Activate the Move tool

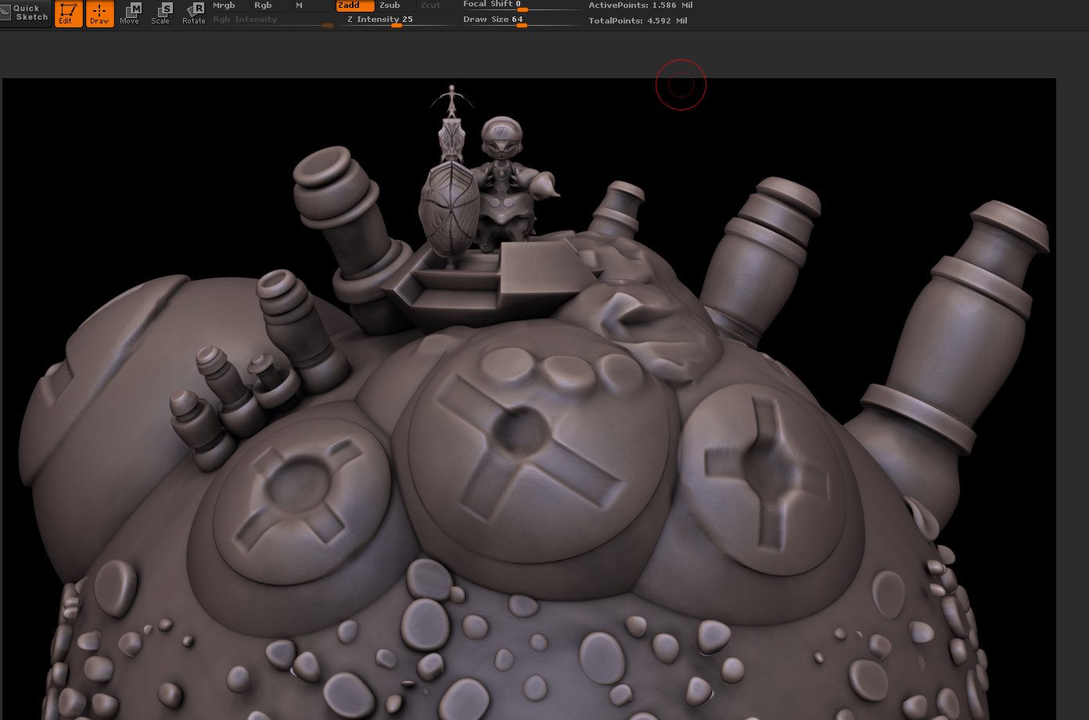130,13
